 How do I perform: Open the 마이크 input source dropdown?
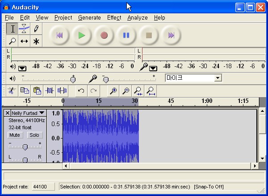[218, 78]
